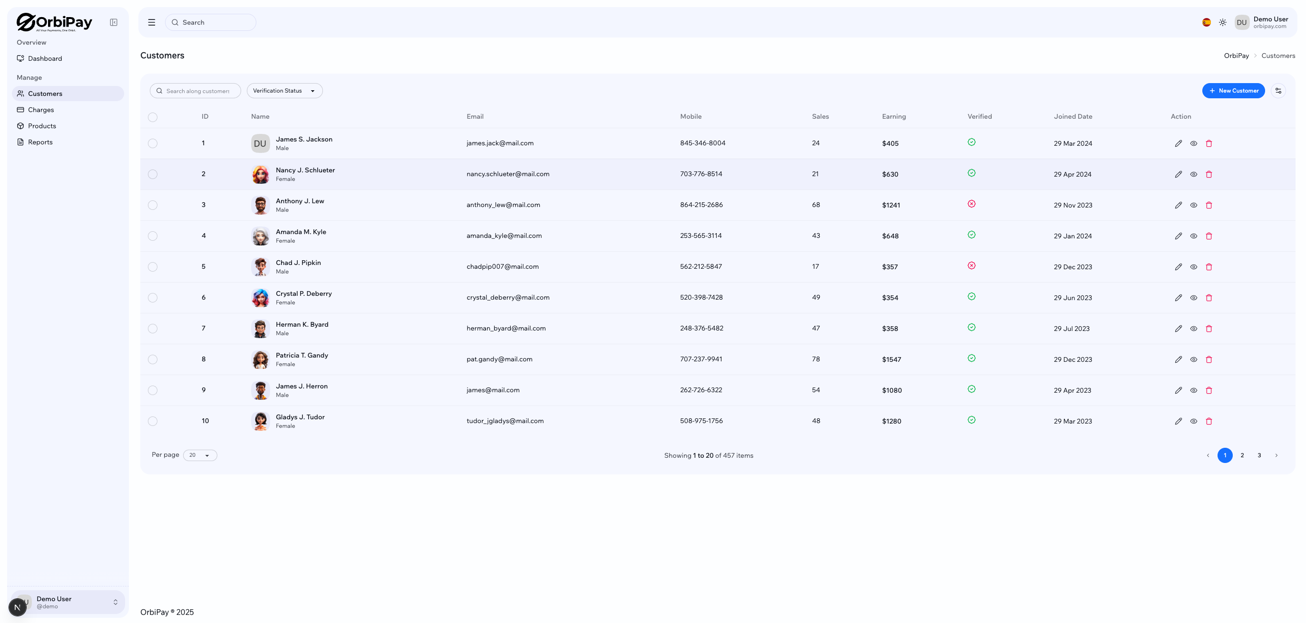Delete Chad J. Pipkin using the trash icon
Screen dimensions: 1306x623
pyautogui.click(x=1209, y=267)
